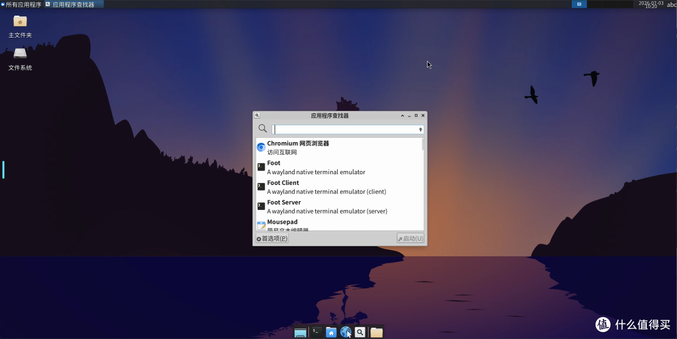Click the Show Desktop dock icon
The image size is (677, 339).
(x=300, y=333)
